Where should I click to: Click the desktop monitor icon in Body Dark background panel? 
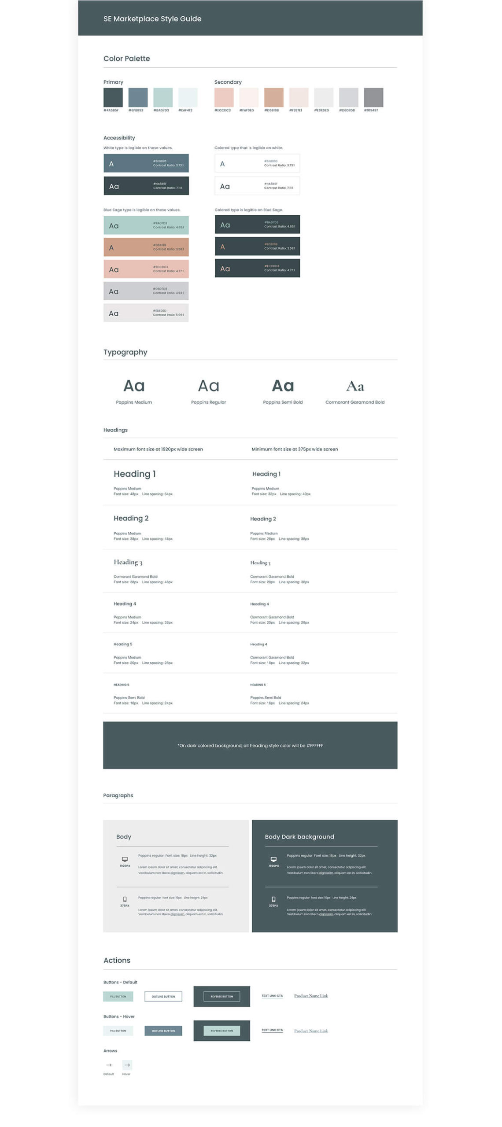273,858
